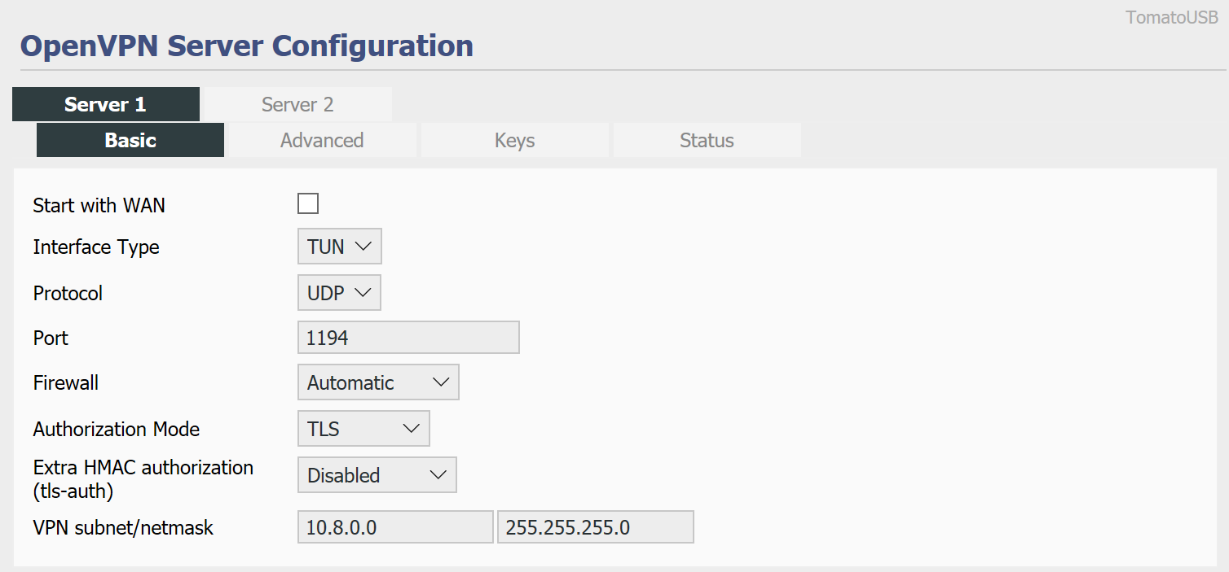The image size is (1229, 572).
Task: Click the Port input field showing 1194
Action: pyautogui.click(x=408, y=338)
